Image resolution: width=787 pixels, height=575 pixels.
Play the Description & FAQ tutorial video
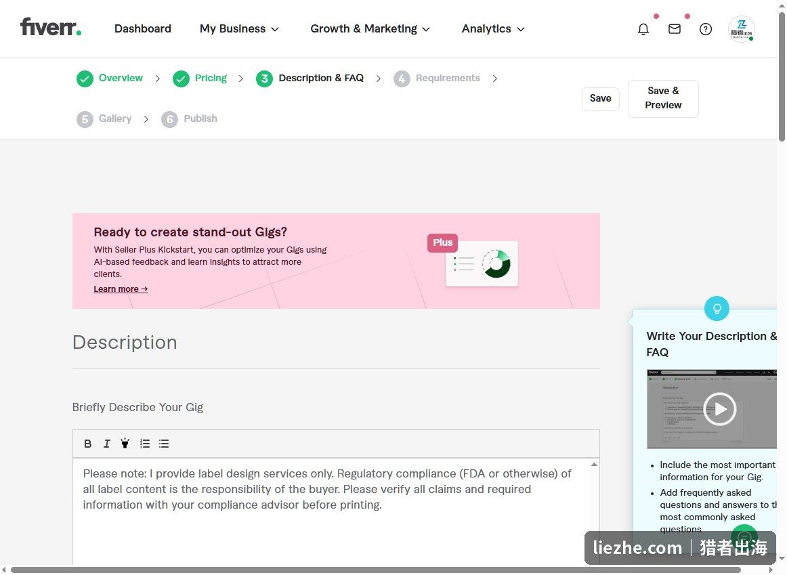pyautogui.click(x=720, y=409)
